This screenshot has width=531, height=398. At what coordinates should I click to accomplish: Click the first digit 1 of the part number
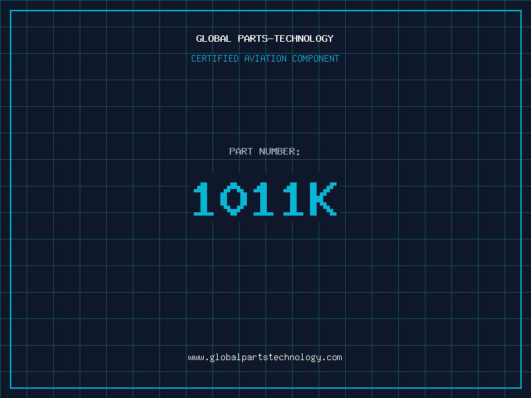[204, 199]
